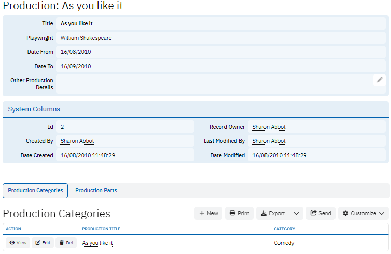
Task: Open the Record Owner Sharon Abbot link
Action: (269, 127)
